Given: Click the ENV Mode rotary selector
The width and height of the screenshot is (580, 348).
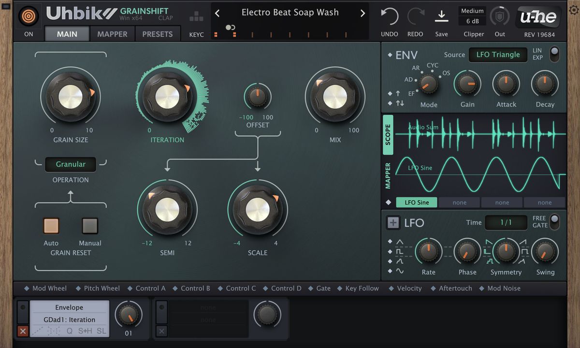Looking at the screenshot, I should pyautogui.click(x=428, y=85).
